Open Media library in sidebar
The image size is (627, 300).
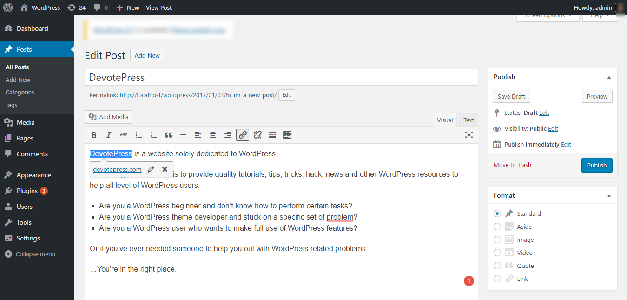click(x=37, y=122)
